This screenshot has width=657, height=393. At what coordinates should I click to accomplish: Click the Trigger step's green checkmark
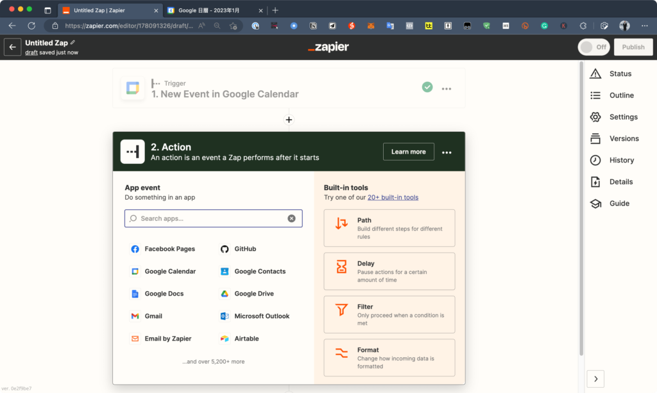tap(427, 87)
